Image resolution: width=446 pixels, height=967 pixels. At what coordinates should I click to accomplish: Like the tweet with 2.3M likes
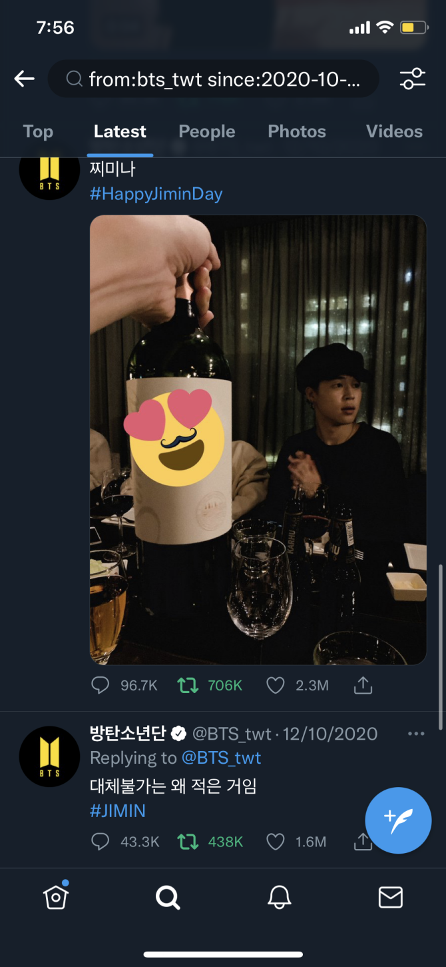(276, 685)
